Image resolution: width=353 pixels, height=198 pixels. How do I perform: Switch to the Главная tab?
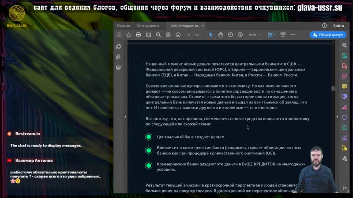(x=124, y=26)
